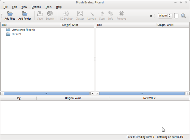Click the Cluster toolbar icon
This screenshot has height=140, width=190.
(80, 13)
